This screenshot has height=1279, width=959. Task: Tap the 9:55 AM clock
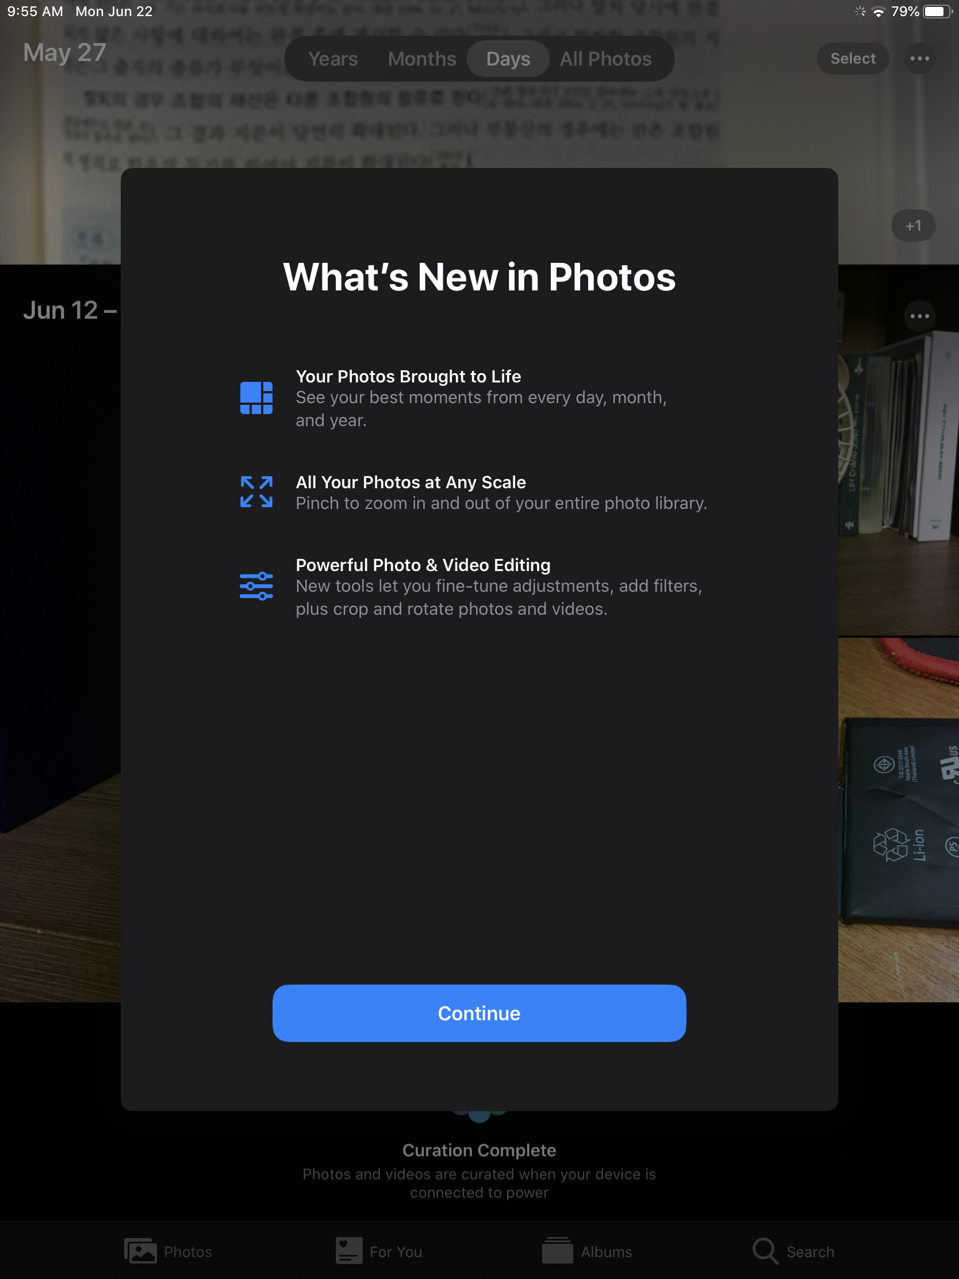pos(35,12)
